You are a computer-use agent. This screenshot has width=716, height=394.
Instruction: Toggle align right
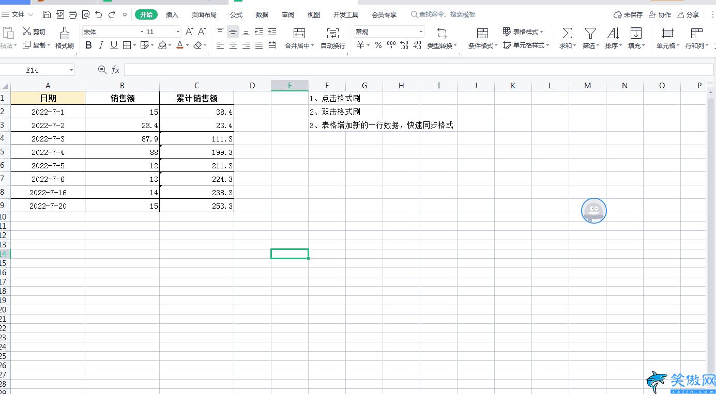pos(246,45)
